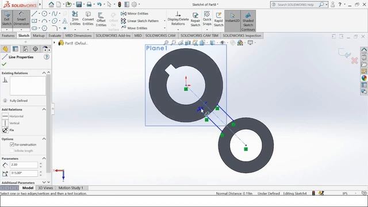The image size is (368, 207).
Task: Expand the Additional Parameters section
Action: pos(44,182)
